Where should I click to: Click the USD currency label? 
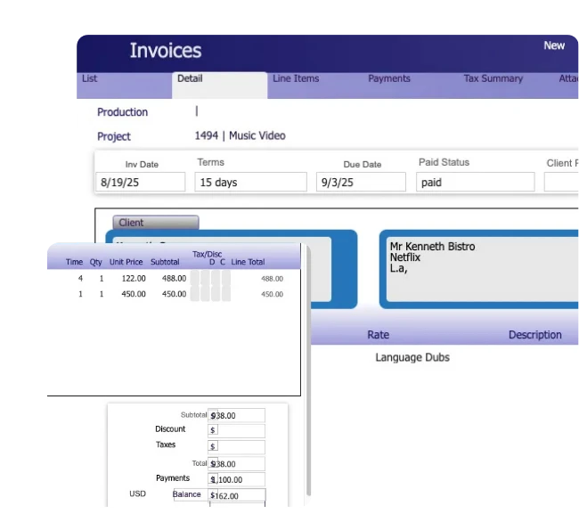click(137, 493)
